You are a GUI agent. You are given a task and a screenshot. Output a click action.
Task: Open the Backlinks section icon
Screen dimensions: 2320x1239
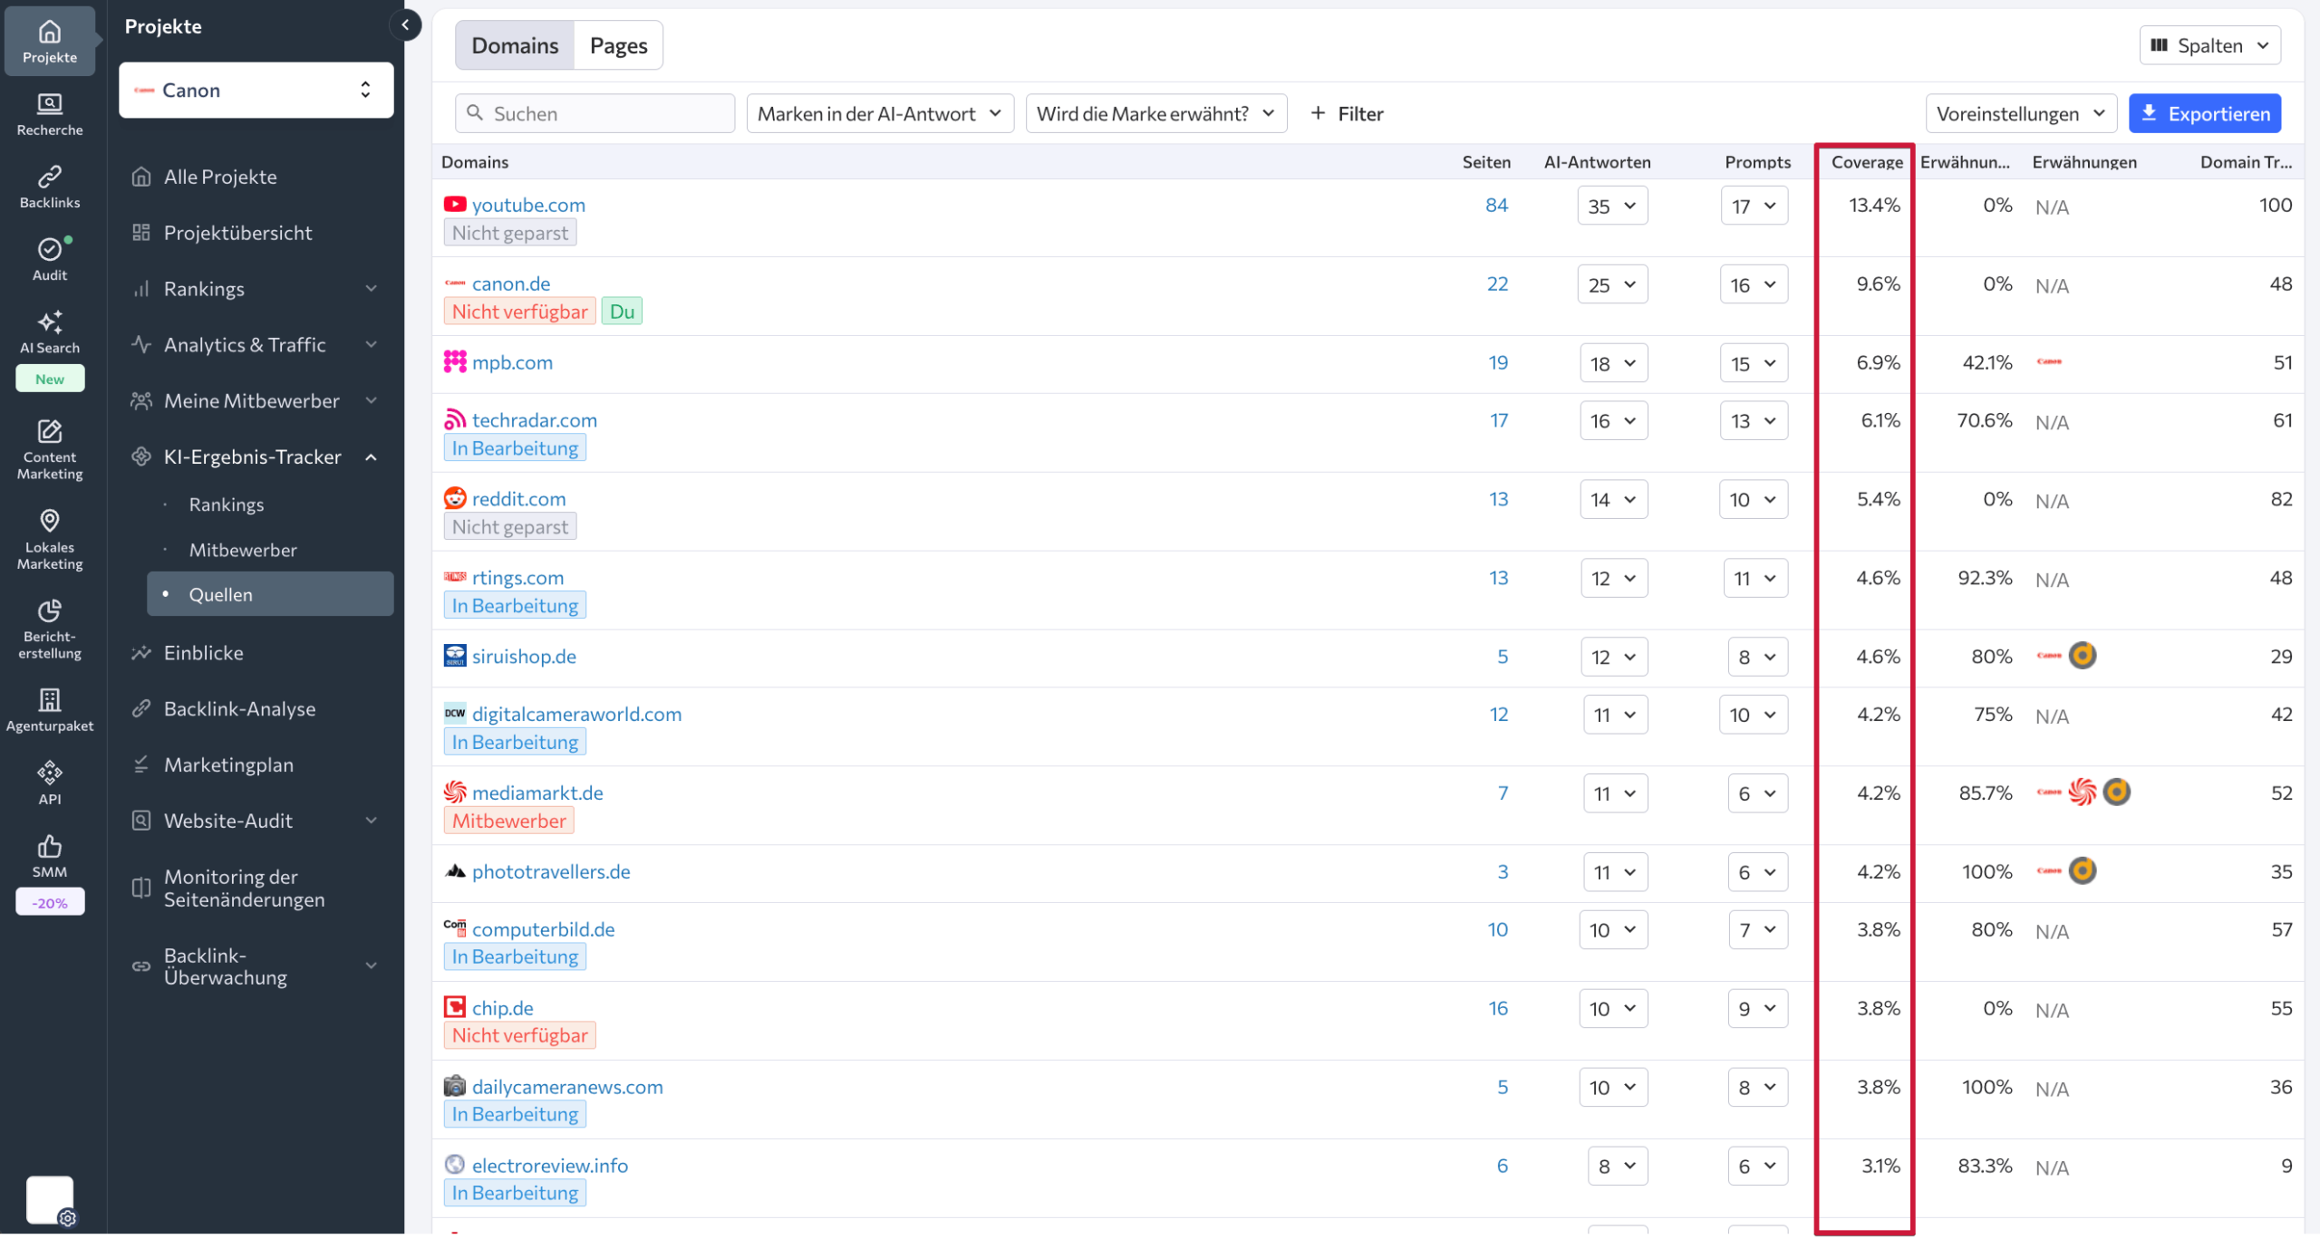tap(50, 187)
